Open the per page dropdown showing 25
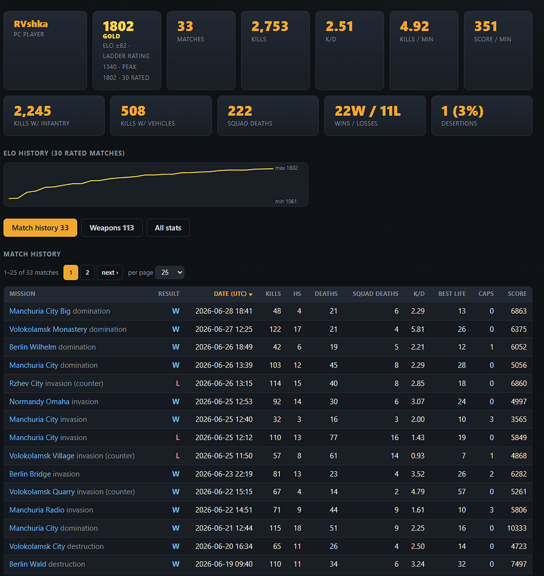 tap(170, 272)
